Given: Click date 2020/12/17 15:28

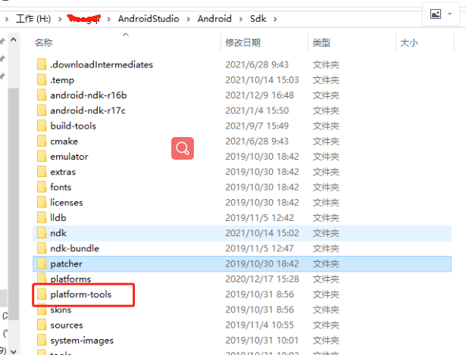Looking at the screenshot, I should tap(262, 279).
